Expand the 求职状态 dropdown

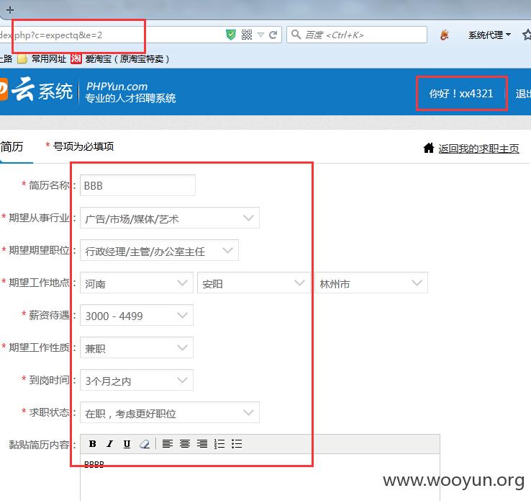[170, 412]
